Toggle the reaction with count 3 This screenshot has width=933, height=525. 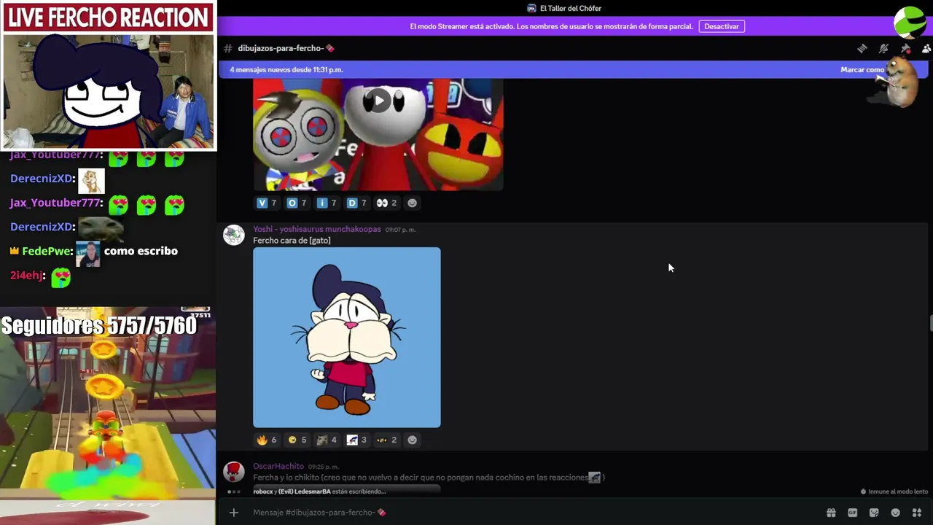coord(356,440)
